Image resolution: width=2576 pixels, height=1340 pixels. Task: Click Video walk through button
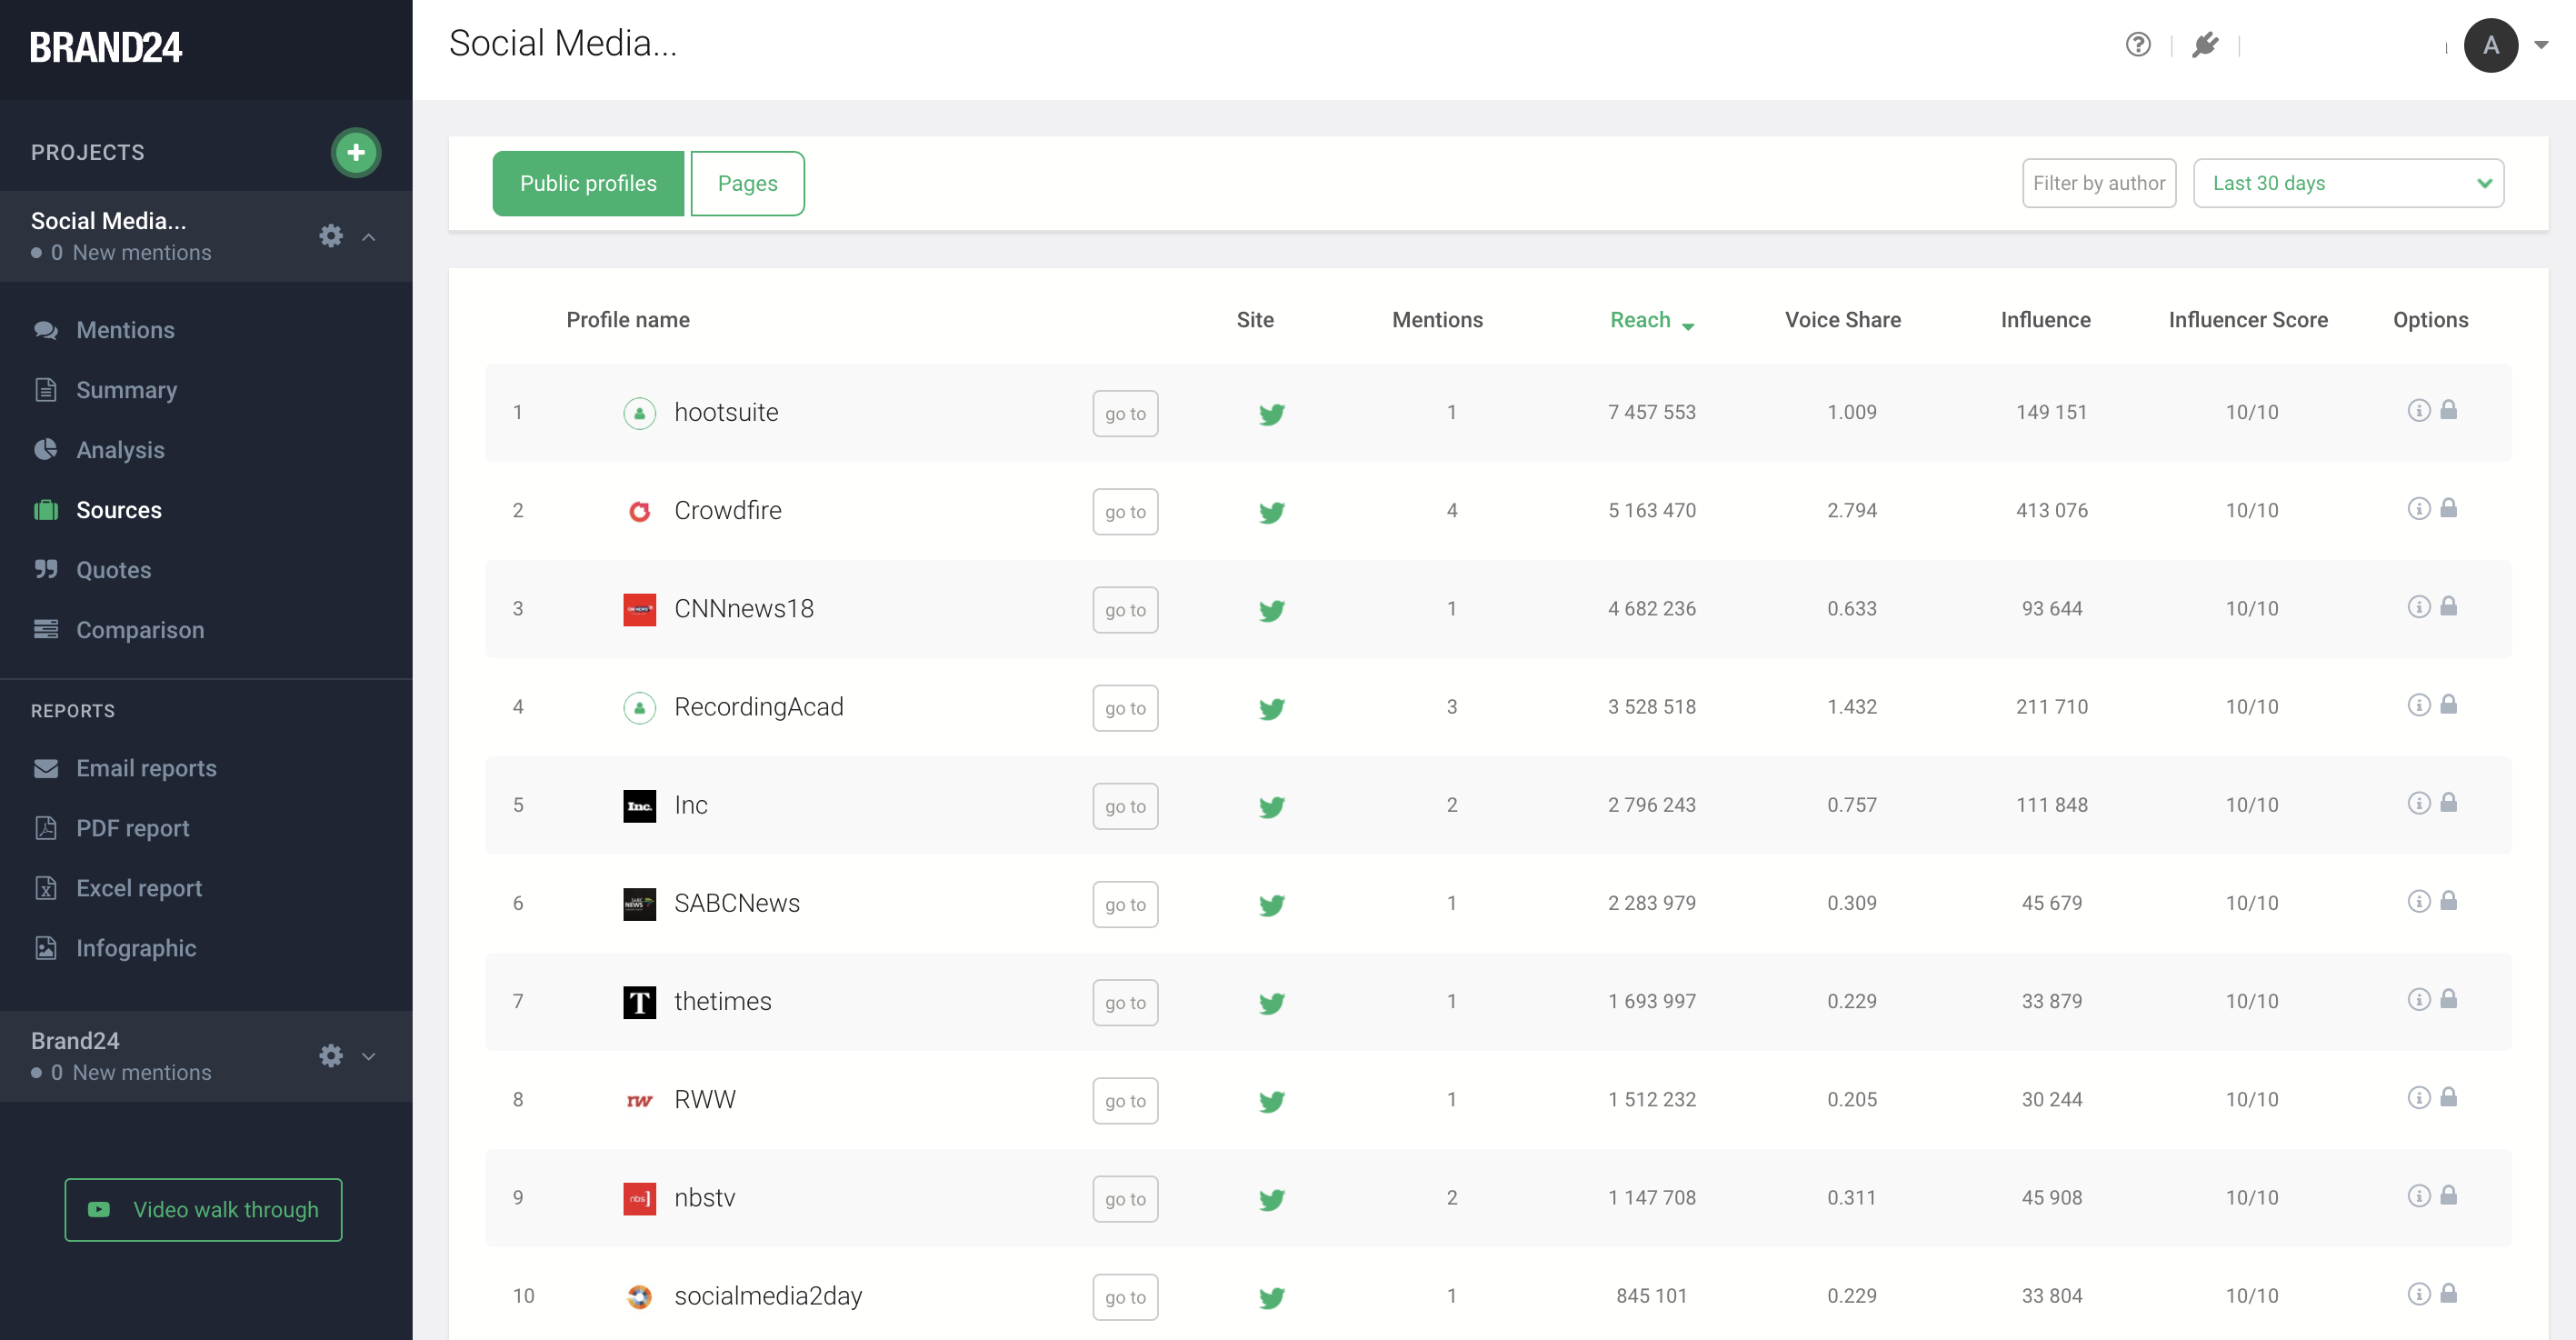[x=203, y=1210]
